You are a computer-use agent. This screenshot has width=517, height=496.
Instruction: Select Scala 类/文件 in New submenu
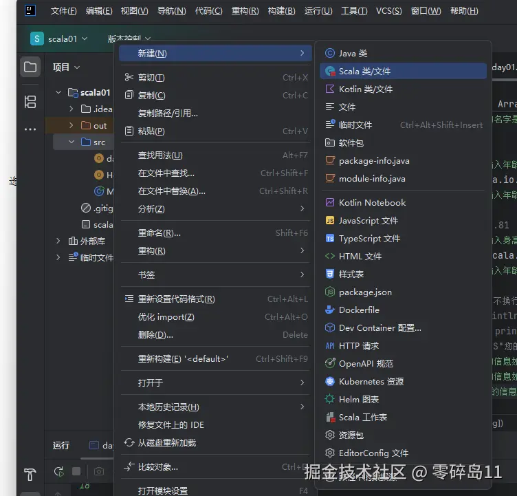click(x=403, y=71)
